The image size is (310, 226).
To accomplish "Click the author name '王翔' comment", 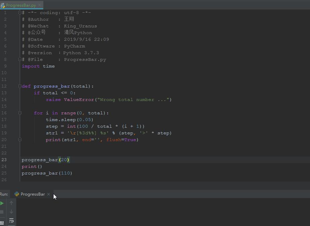I will click(x=69, y=19).
